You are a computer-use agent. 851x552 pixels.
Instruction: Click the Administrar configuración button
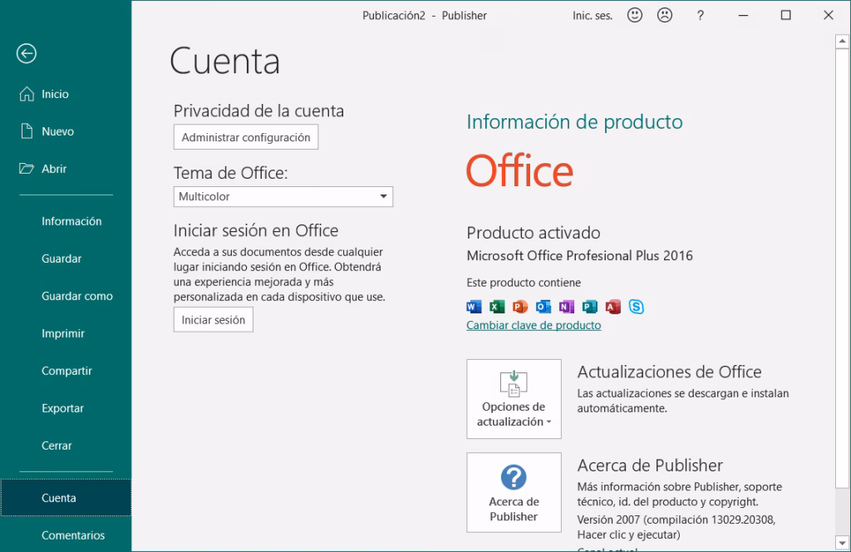(246, 137)
